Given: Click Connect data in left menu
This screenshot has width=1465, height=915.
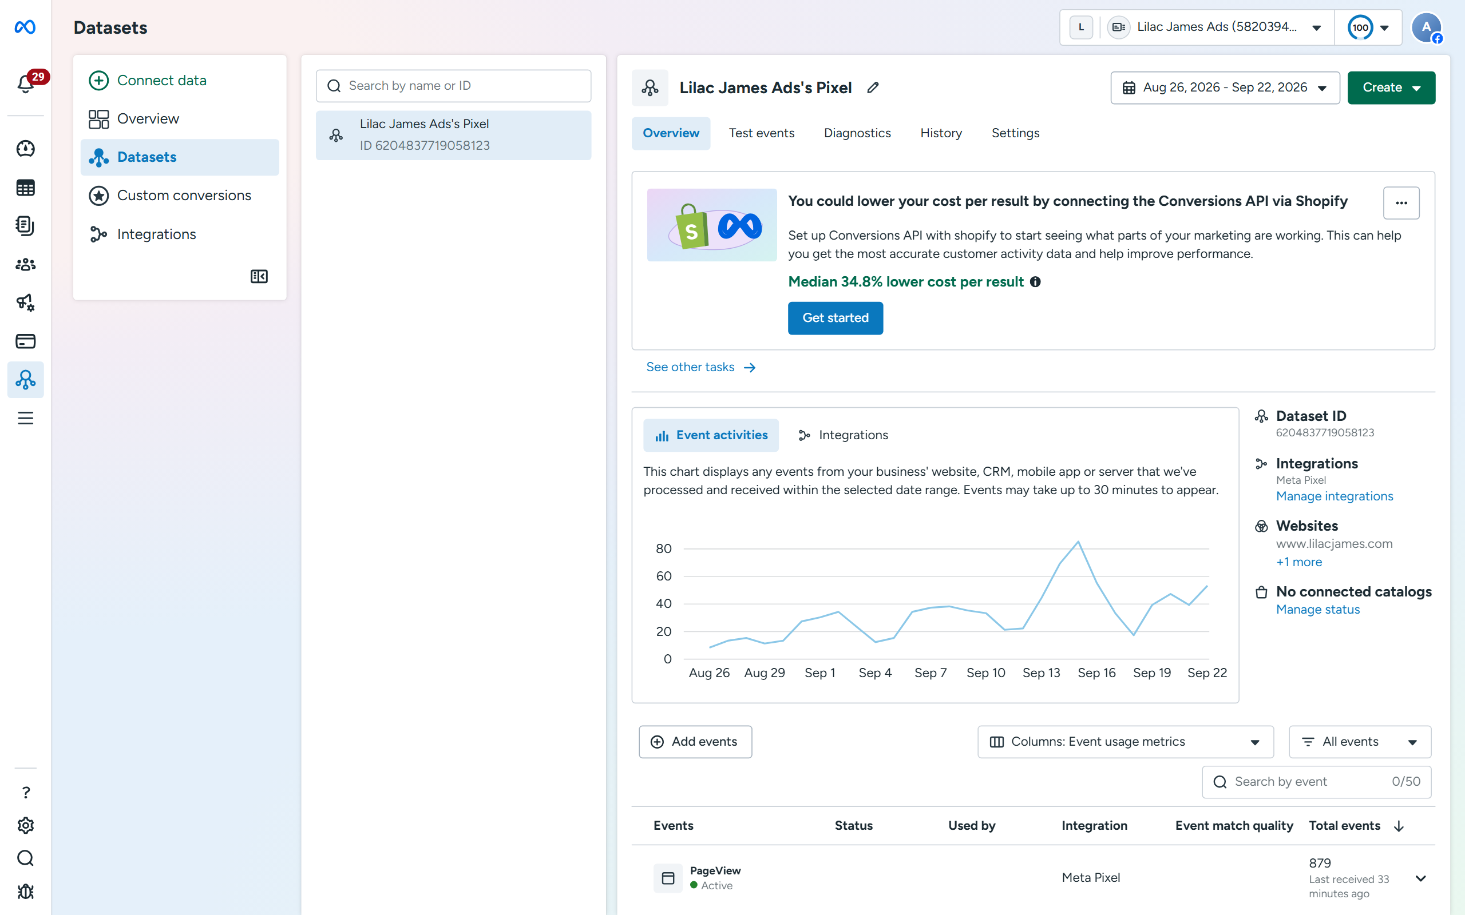Looking at the screenshot, I should tap(179, 81).
